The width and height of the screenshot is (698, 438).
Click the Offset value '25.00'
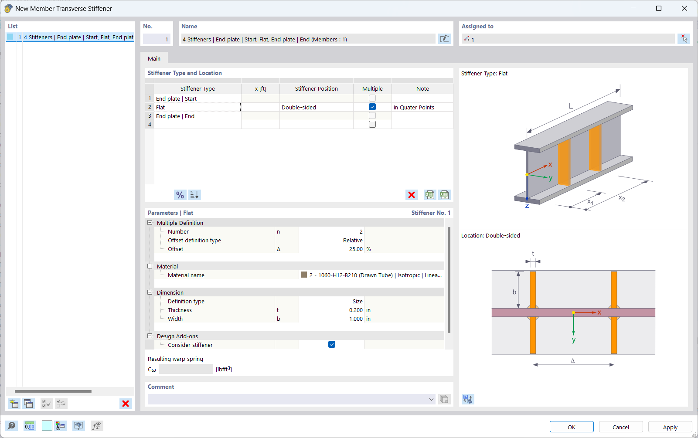(x=331, y=249)
